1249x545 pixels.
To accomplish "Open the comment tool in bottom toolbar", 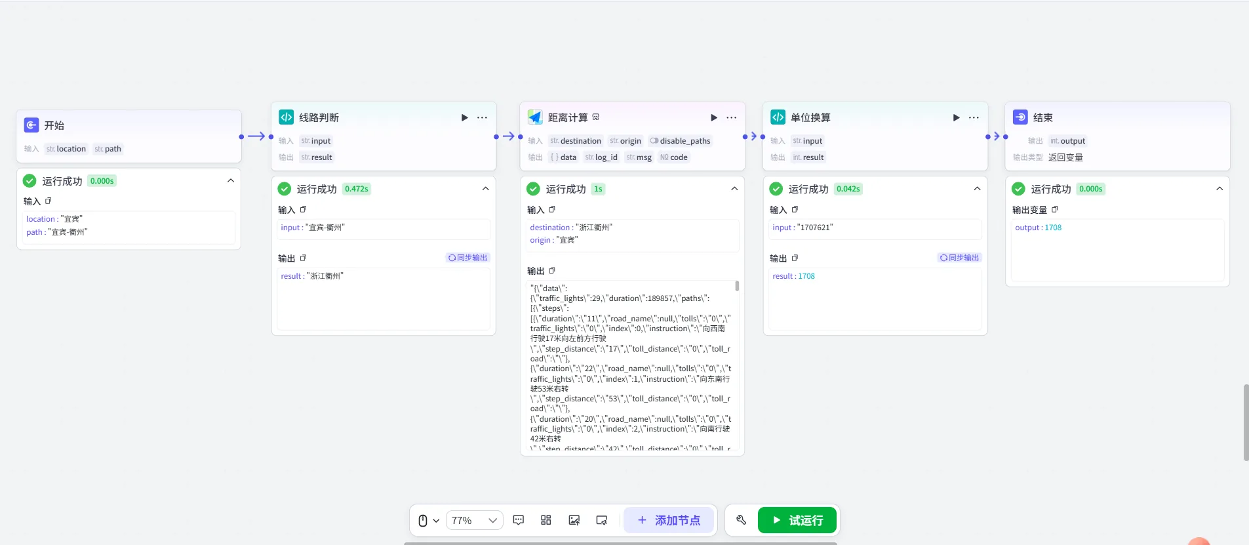I will click(x=519, y=520).
